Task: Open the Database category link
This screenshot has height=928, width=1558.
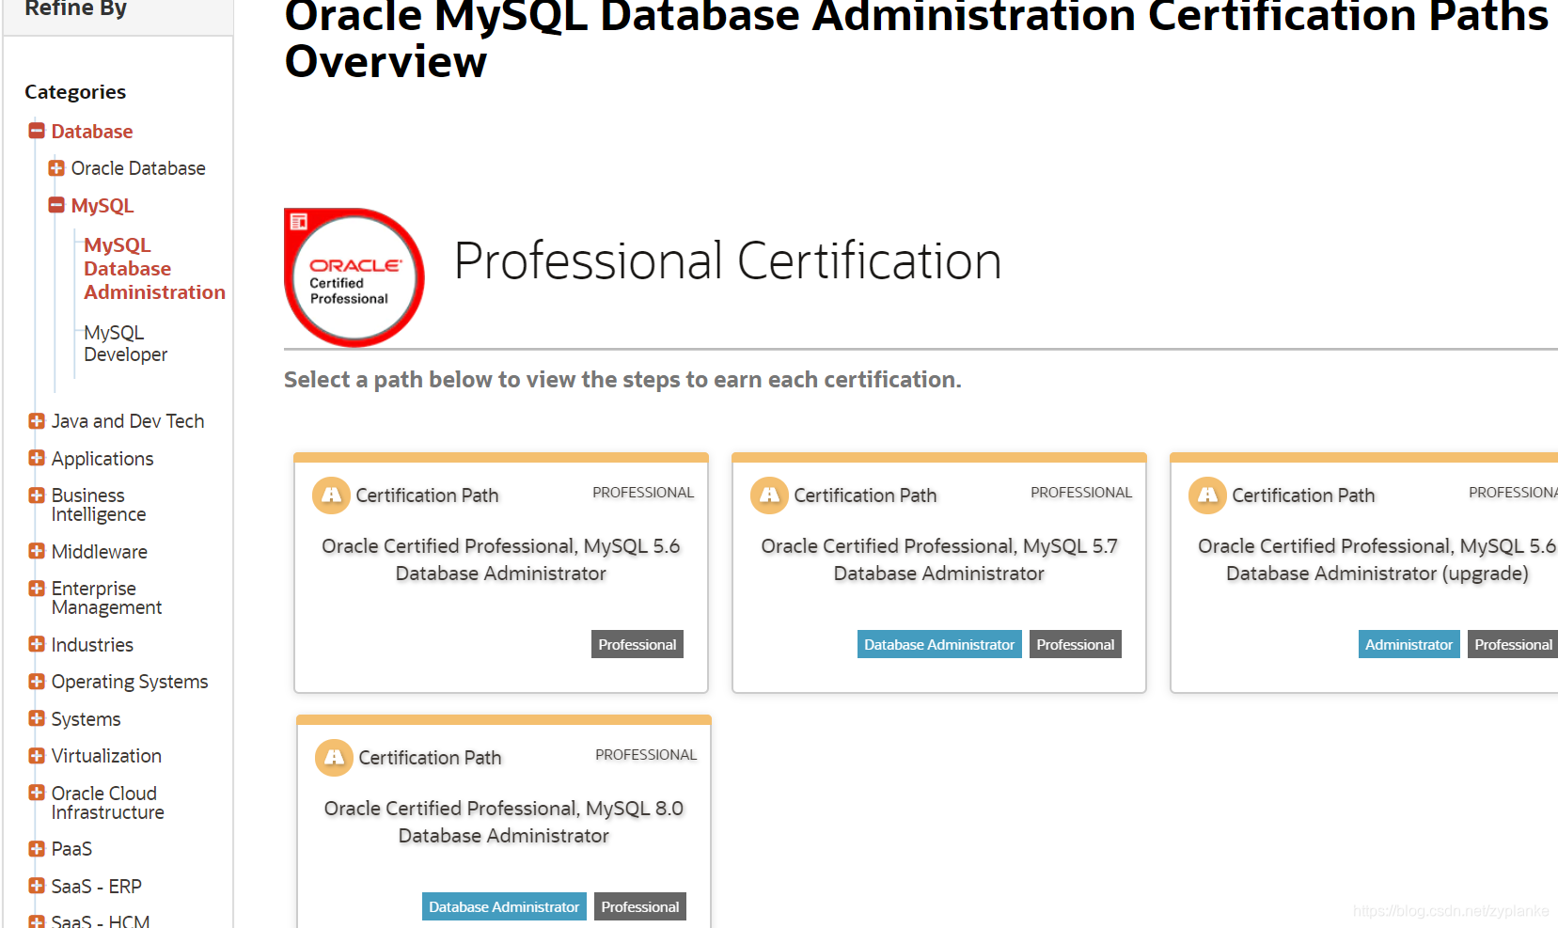Action: click(x=92, y=132)
